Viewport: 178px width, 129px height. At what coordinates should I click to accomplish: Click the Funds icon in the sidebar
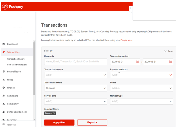(x=4, y=80)
